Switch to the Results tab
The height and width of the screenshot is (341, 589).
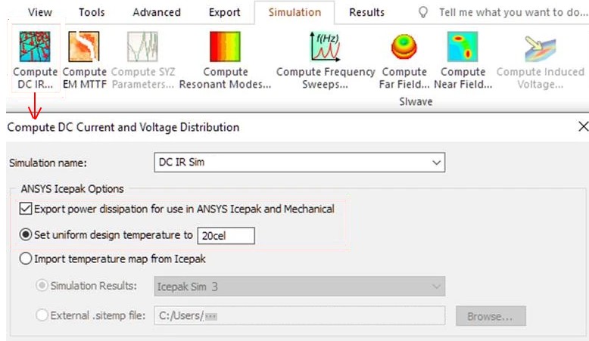tap(366, 12)
